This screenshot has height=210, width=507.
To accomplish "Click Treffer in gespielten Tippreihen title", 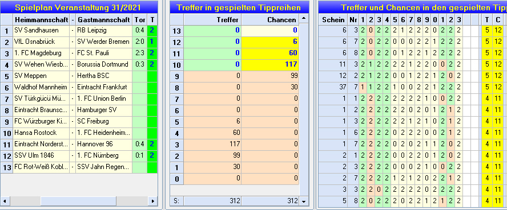I will pyautogui.click(x=240, y=7).
